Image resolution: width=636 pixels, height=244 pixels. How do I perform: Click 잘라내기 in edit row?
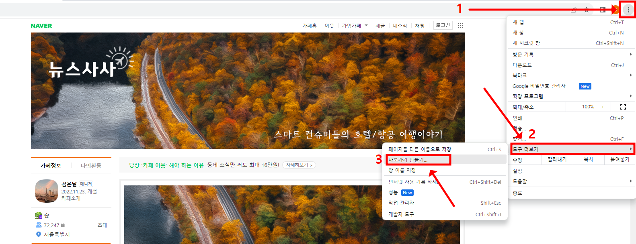point(557,159)
